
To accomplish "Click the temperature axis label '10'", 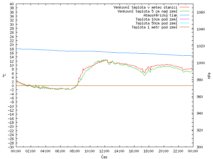I will tap(12, 65).
